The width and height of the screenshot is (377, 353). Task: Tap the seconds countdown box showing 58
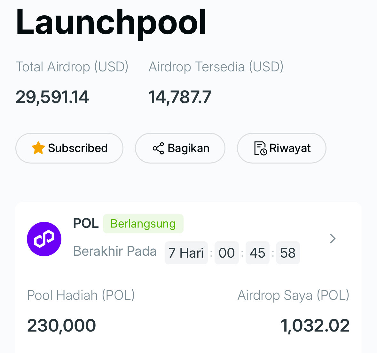[x=288, y=253]
